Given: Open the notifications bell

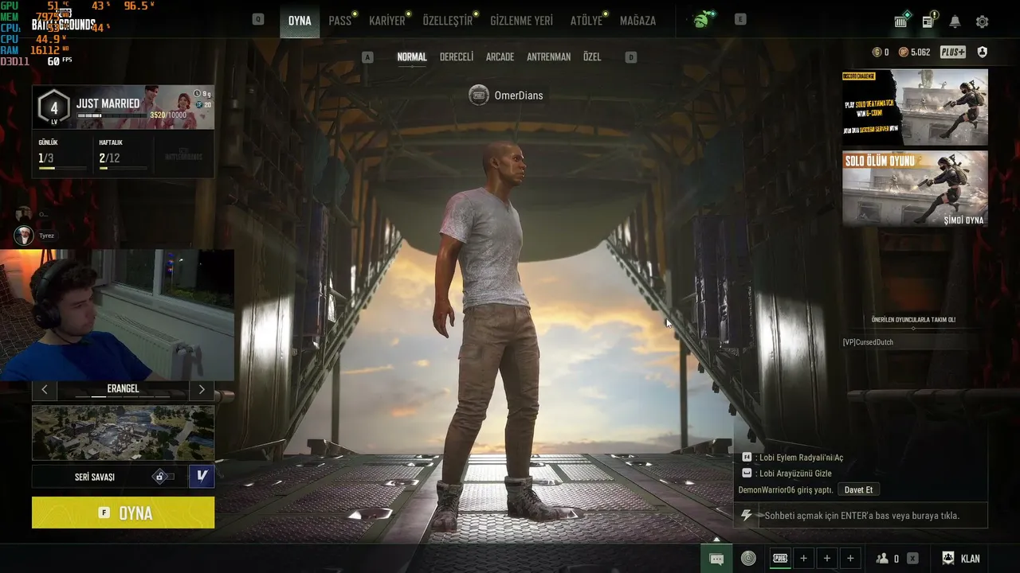Looking at the screenshot, I should tap(955, 21).
